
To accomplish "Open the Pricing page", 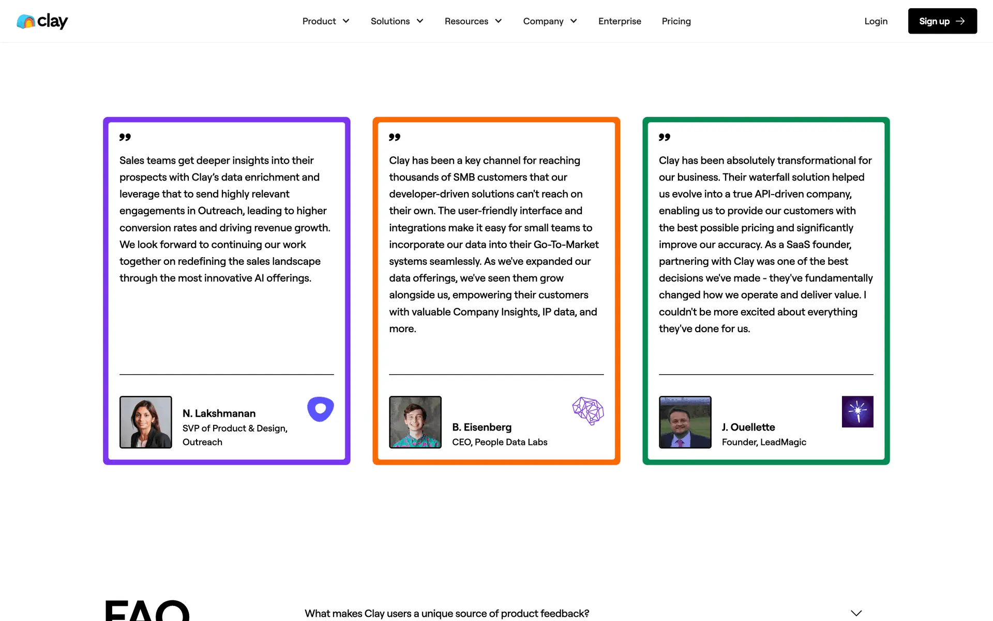I will (676, 21).
